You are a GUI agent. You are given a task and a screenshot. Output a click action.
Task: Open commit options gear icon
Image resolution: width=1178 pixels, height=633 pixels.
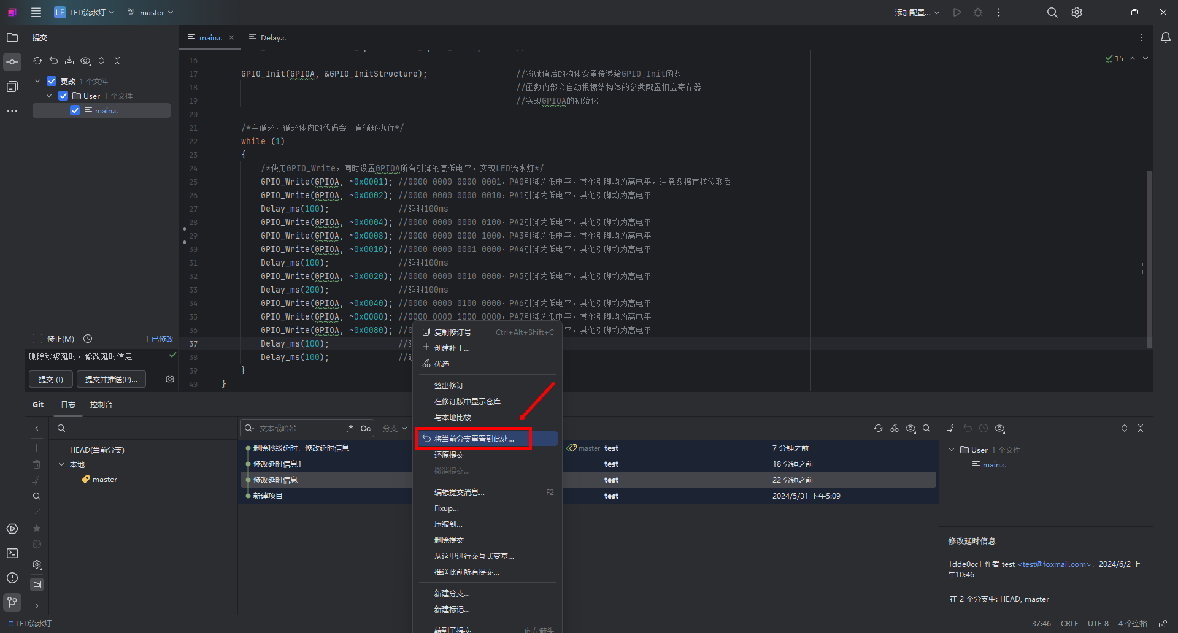coord(170,379)
